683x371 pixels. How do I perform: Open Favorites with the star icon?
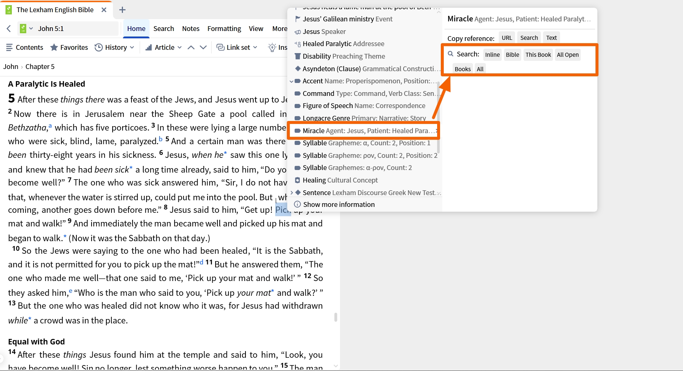tap(69, 47)
